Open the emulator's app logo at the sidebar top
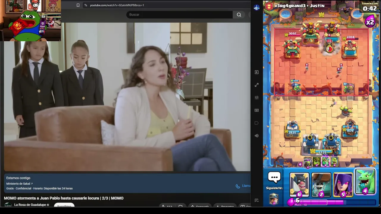Screen dimensions: 381x214 pyautogui.click(x=257, y=8)
